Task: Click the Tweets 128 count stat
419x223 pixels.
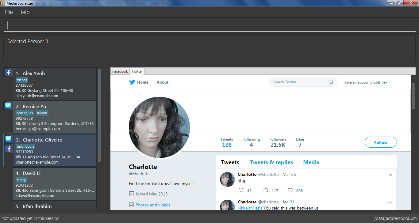Action: (227, 142)
